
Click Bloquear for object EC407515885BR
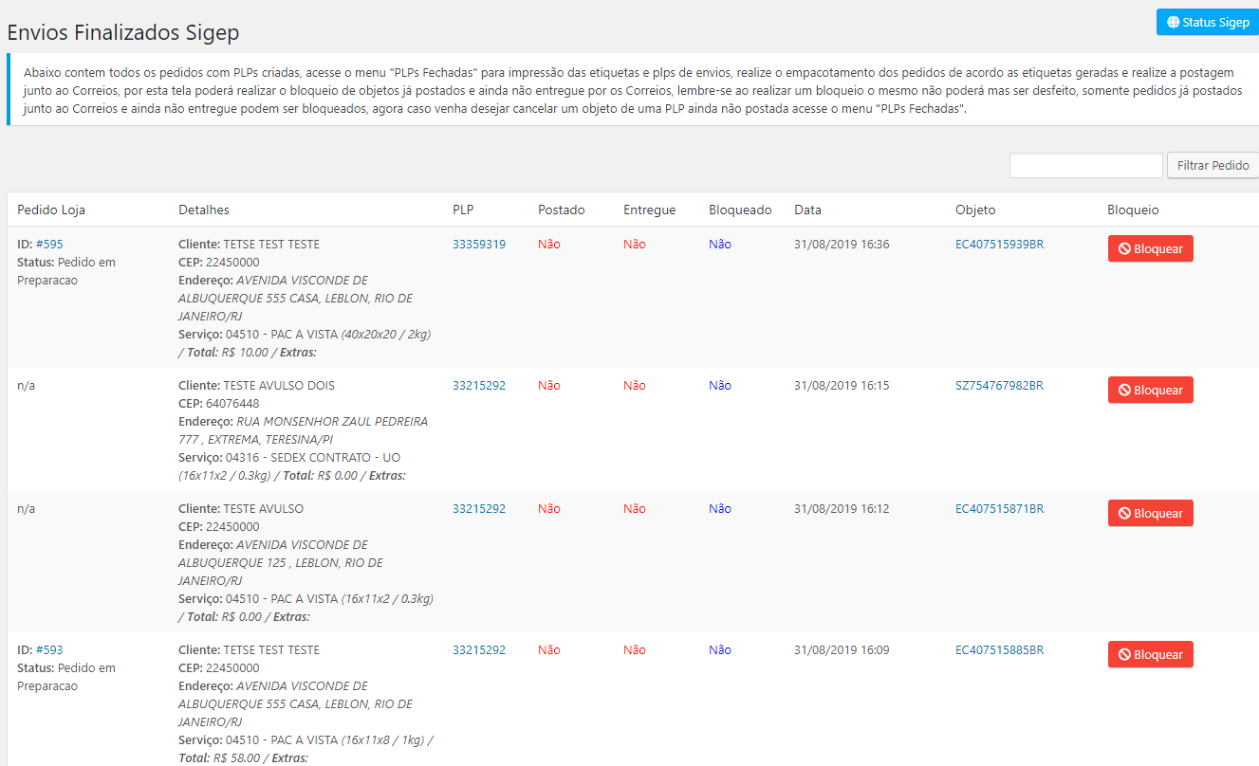pyautogui.click(x=1150, y=654)
